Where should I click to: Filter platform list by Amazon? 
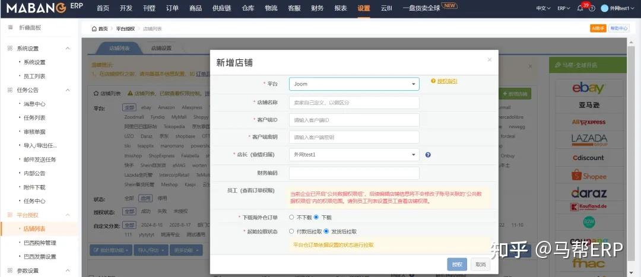tap(166, 107)
